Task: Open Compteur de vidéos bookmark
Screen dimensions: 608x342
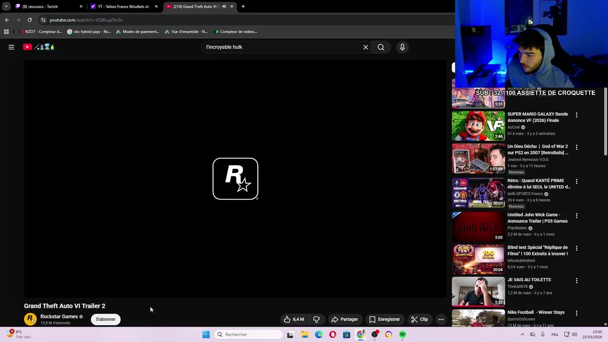Action: (x=236, y=32)
